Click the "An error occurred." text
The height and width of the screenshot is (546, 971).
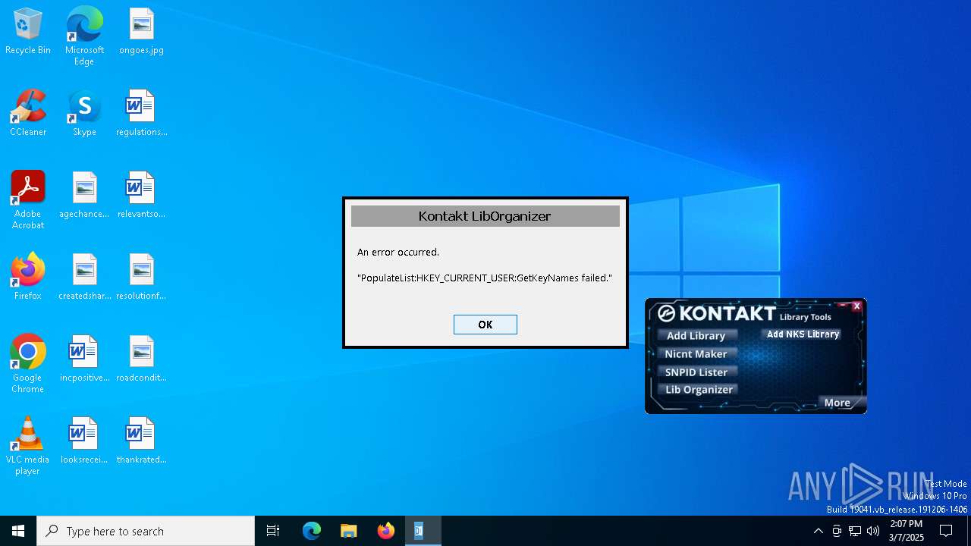398,252
